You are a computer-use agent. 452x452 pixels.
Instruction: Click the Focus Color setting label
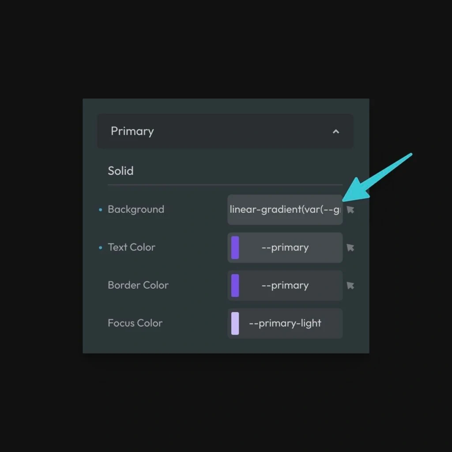click(x=135, y=324)
